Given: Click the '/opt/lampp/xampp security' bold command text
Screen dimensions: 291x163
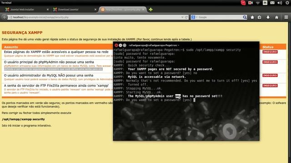Looking at the screenshot, I should click(23, 119).
